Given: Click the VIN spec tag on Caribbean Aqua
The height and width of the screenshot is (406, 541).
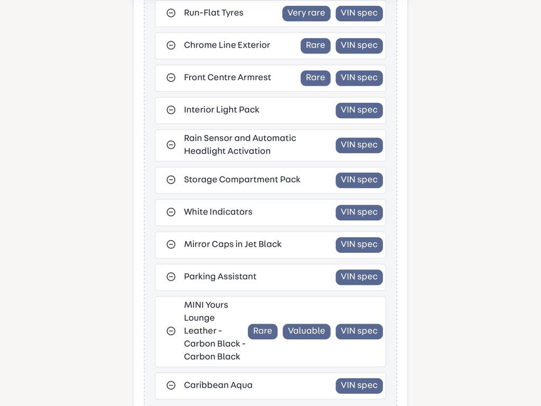Looking at the screenshot, I should point(359,385).
